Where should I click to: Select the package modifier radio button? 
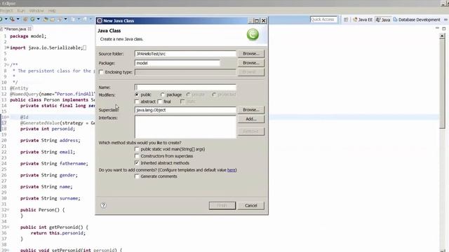[163, 94]
